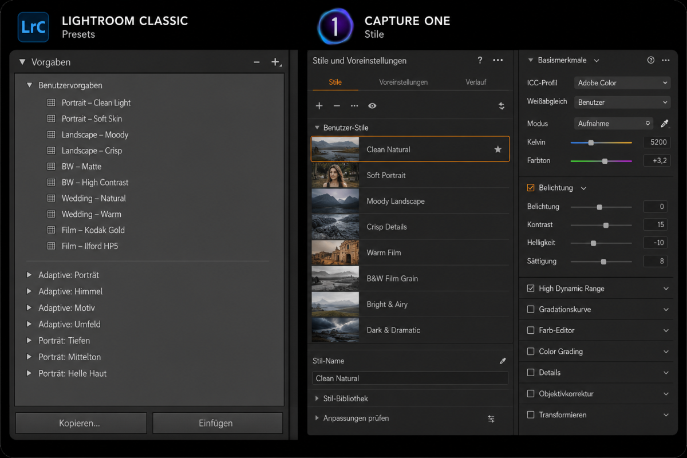Click the Lightroom Classic LrC logo icon

tap(33, 27)
